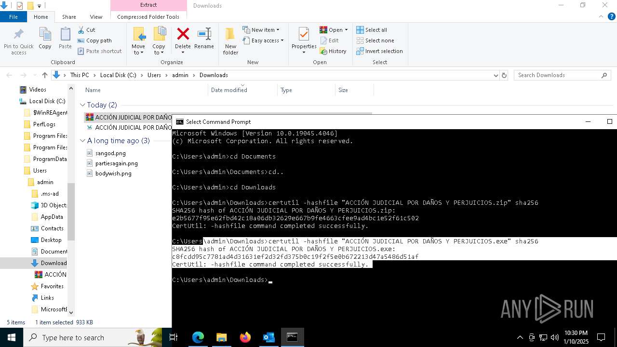Click Invert selection
Image resolution: width=617 pixels, height=347 pixels.
point(379,51)
